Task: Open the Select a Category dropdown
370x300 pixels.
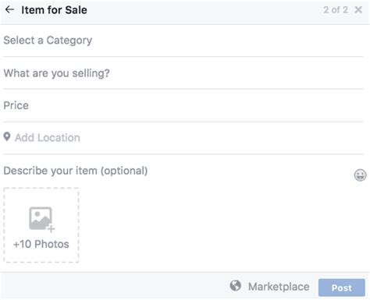Action: (183, 41)
